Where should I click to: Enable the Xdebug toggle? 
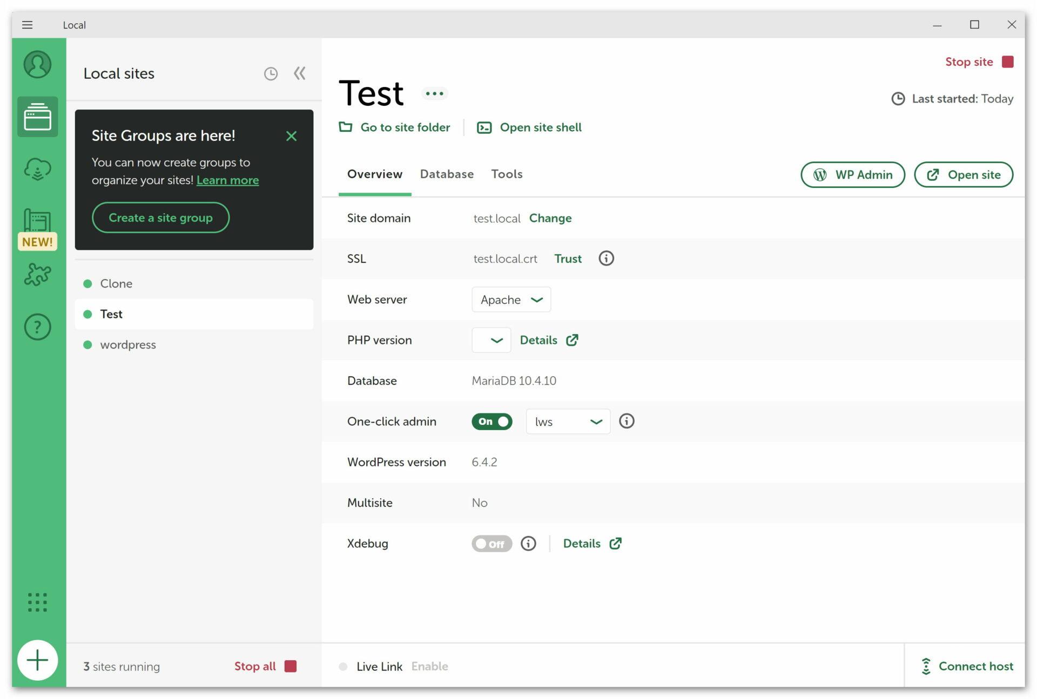tap(491, 544)
